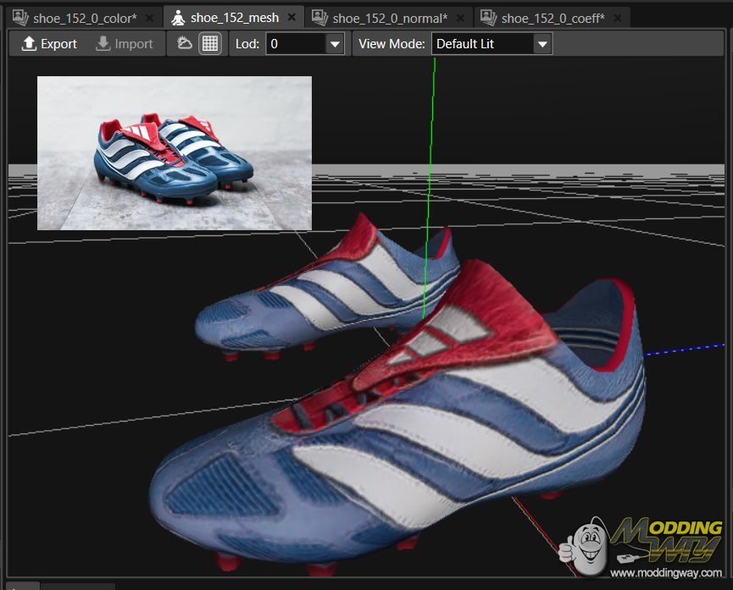Expand the View Mode dropdown
This screenshot has width=733, height=590.
(542, 44)
